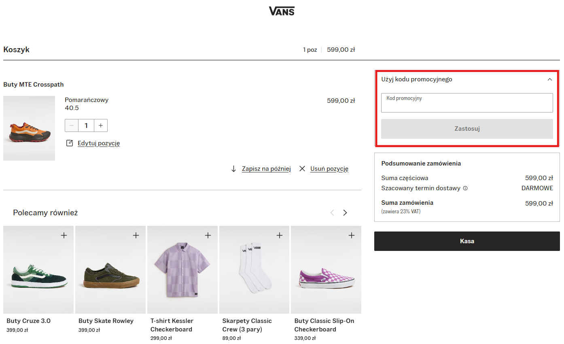Screen dimensions: 564x344
Task: Click Zapisz na później link
Action: click(266, 169)
